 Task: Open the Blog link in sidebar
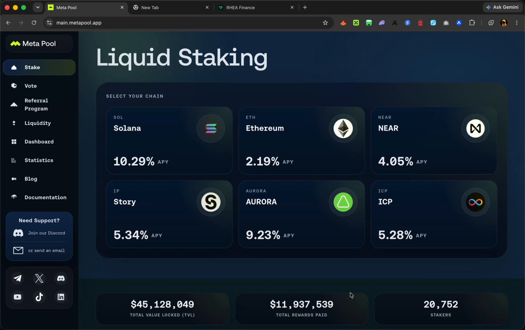(39, 179)
